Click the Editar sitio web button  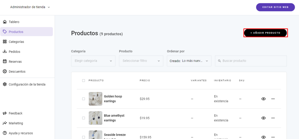(275, 7)
